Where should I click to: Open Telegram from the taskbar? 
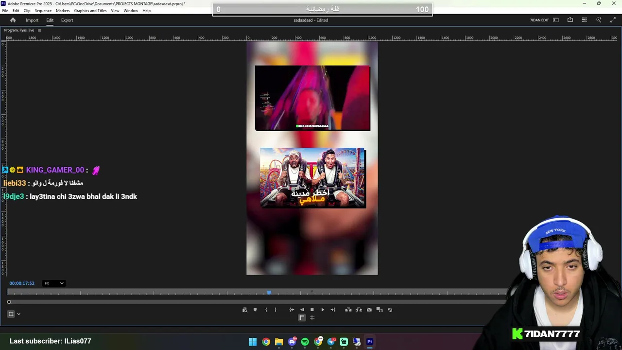tap(331, 342)
